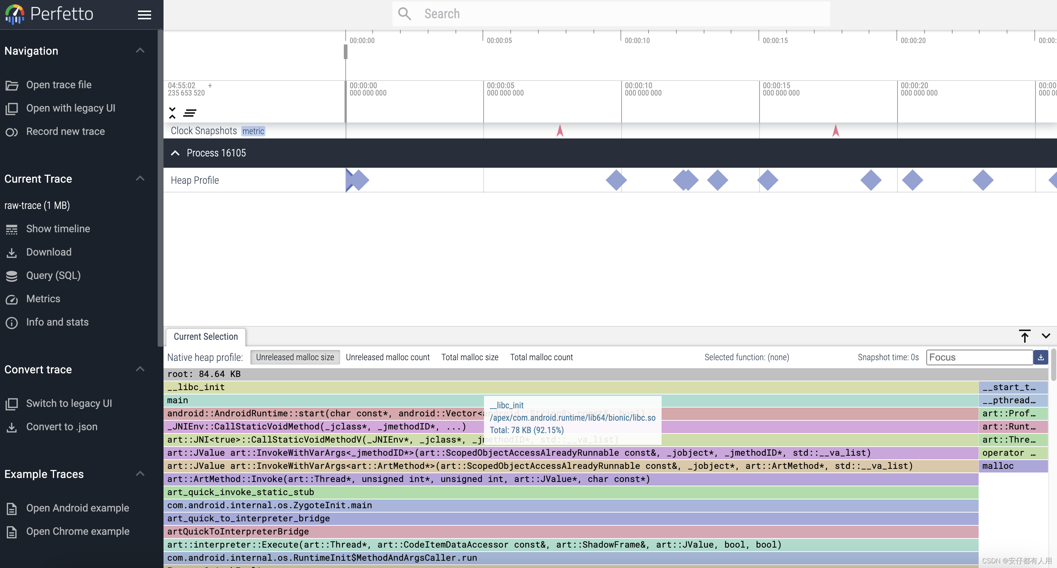1057x568 pixels.
Task: Select Total malloc size view
Action: [470, 357]
